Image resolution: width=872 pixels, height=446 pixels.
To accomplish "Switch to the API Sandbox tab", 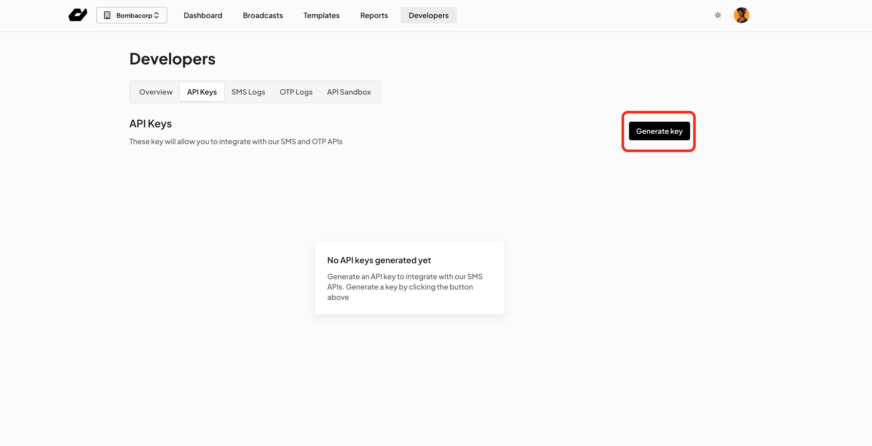I will (349, 92).
